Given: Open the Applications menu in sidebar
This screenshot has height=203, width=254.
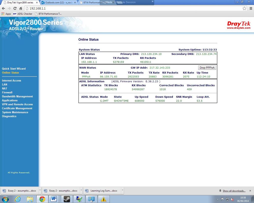Looking at the screenshot, I should tap(10, 100).
